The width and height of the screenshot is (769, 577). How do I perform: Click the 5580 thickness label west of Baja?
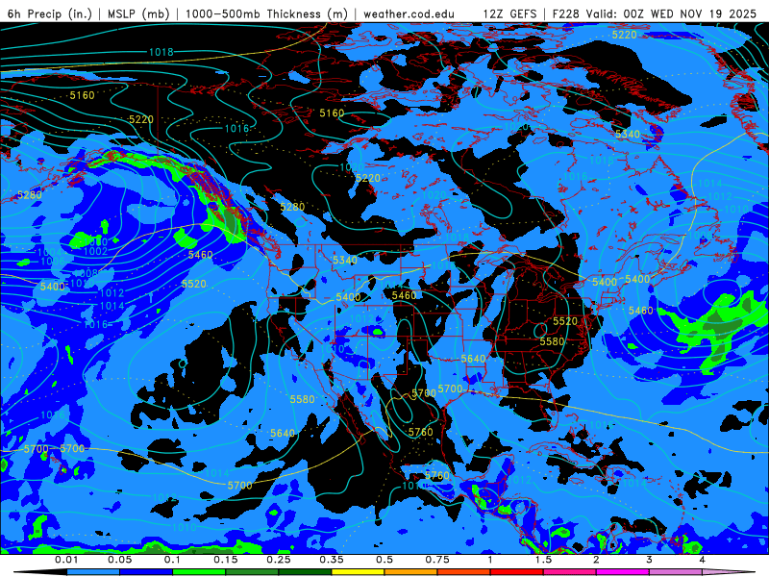click(x=302, y=399)
